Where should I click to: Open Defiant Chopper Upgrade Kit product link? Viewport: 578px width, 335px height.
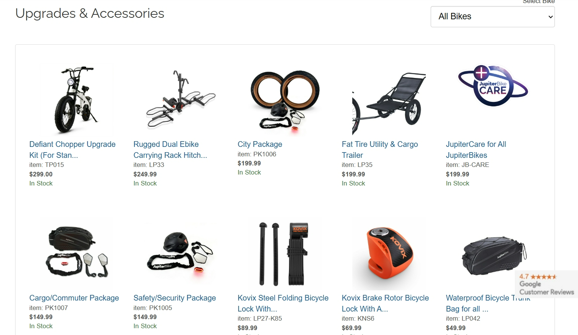(72, 150)
